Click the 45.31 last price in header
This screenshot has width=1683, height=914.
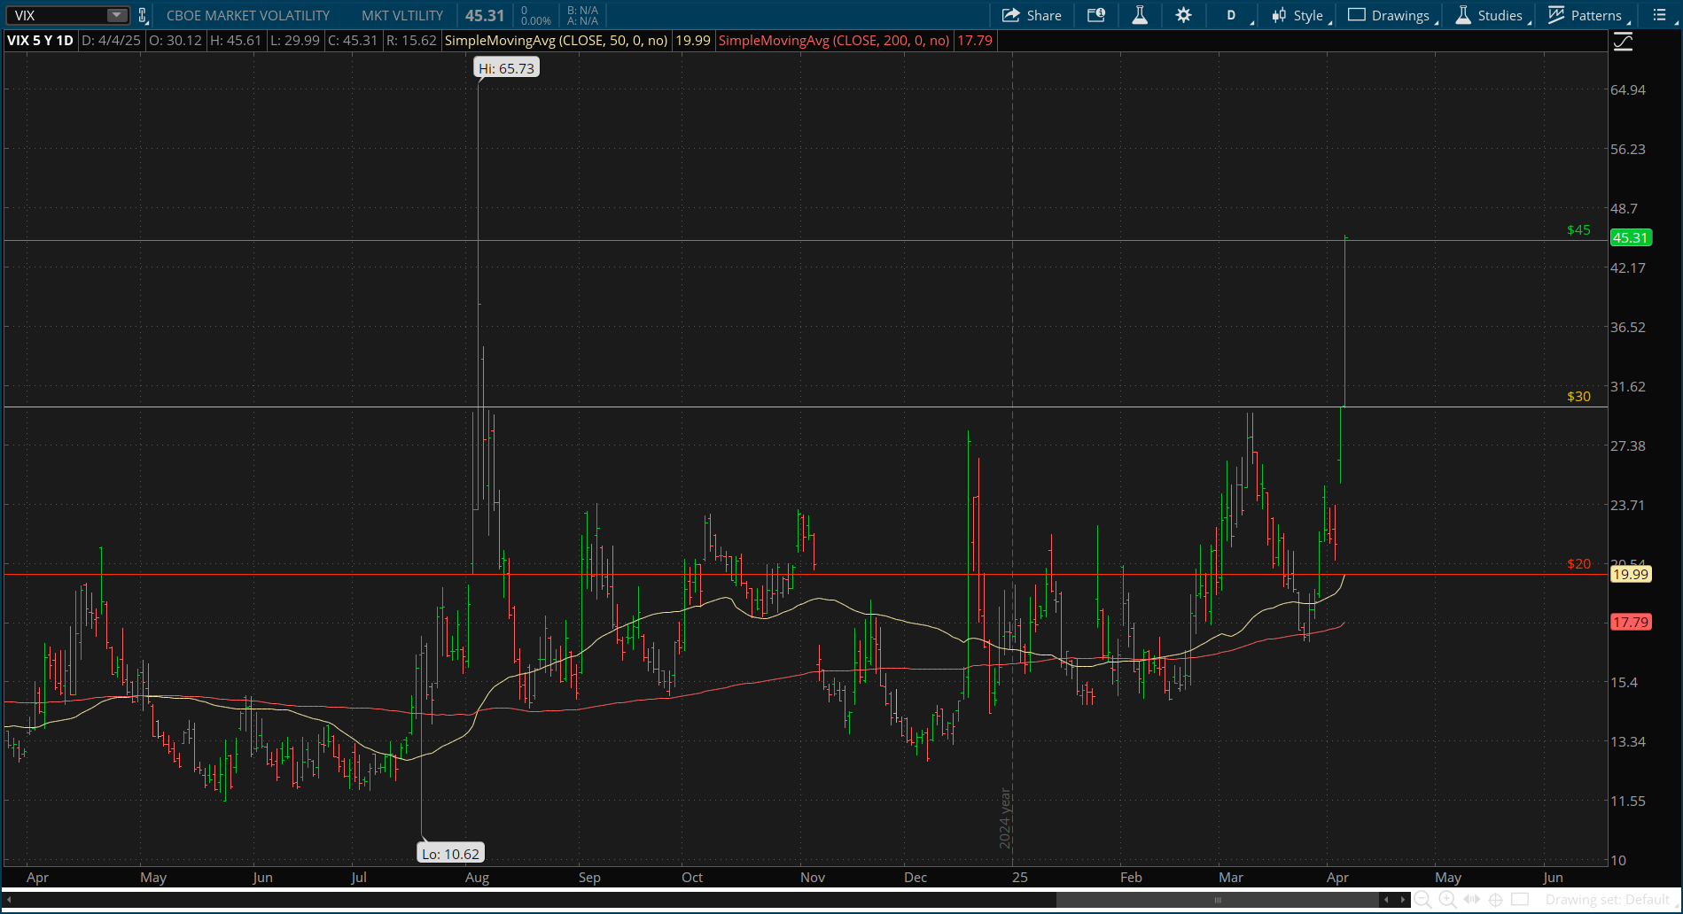(485, 15)
